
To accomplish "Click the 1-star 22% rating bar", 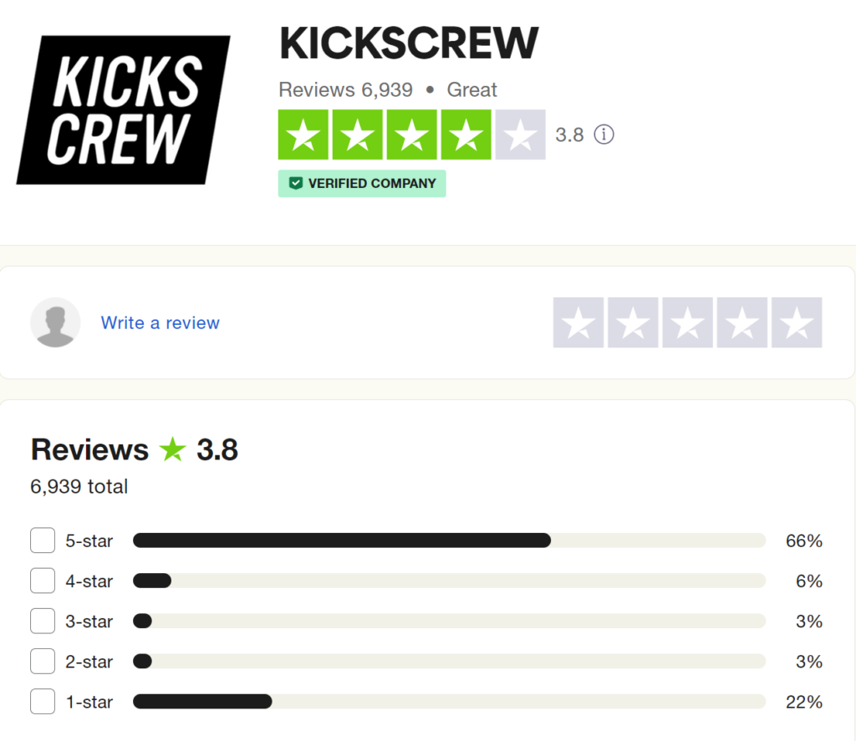I will pyautogui.click(x=449, y=701).
